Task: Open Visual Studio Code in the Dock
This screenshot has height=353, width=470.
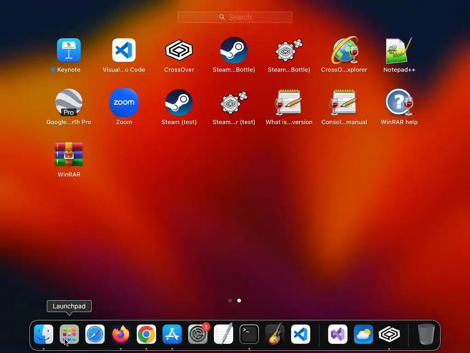Action: [x=301, y=334]
